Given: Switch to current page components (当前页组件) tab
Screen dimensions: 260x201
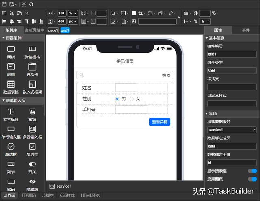Looking at the screenshot, I should tap(34, 30).
